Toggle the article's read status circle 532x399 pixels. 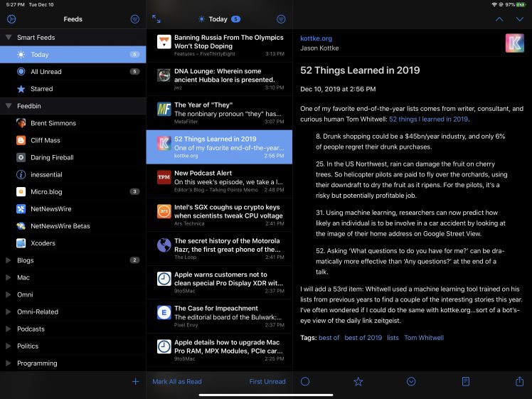(x=305, y=381)
